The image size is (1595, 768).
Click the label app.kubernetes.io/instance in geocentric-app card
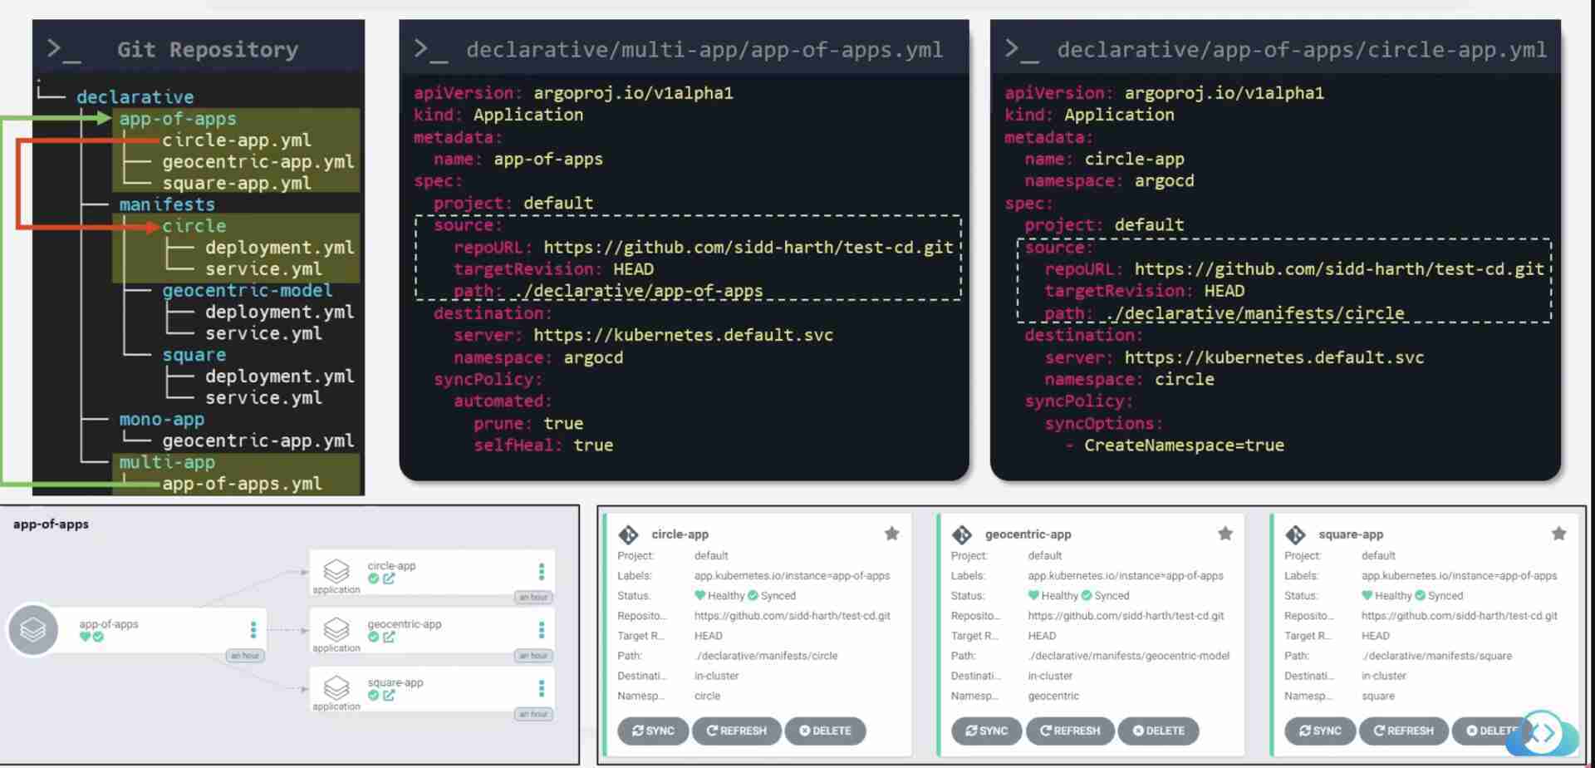(1126, 575)
